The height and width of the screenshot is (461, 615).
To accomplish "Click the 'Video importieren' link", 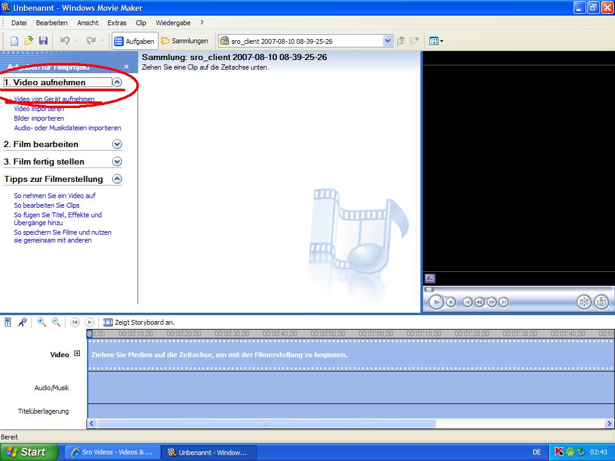I will [39, 109].
